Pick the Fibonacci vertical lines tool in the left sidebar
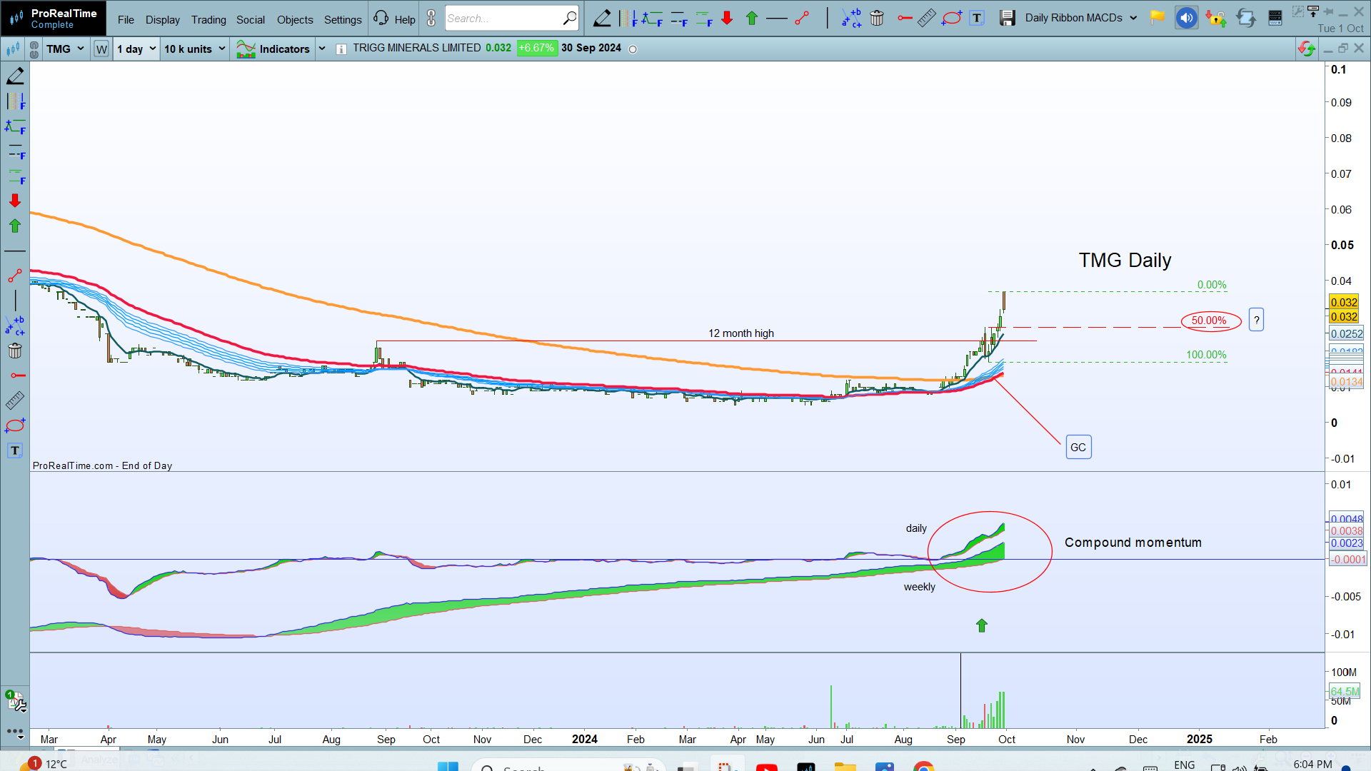1371x771 pixels. coord(15,101)
